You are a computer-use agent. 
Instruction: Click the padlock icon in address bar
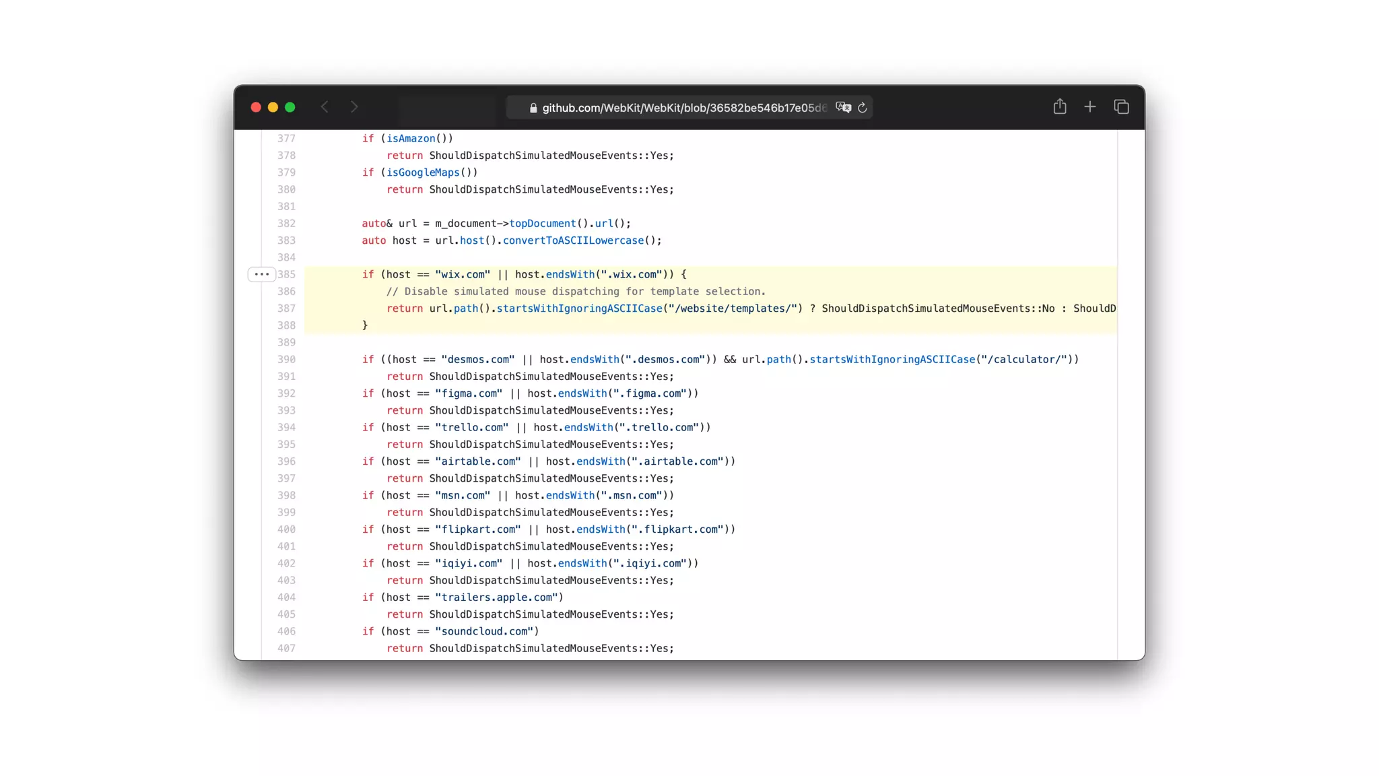[x=533, y=108]
